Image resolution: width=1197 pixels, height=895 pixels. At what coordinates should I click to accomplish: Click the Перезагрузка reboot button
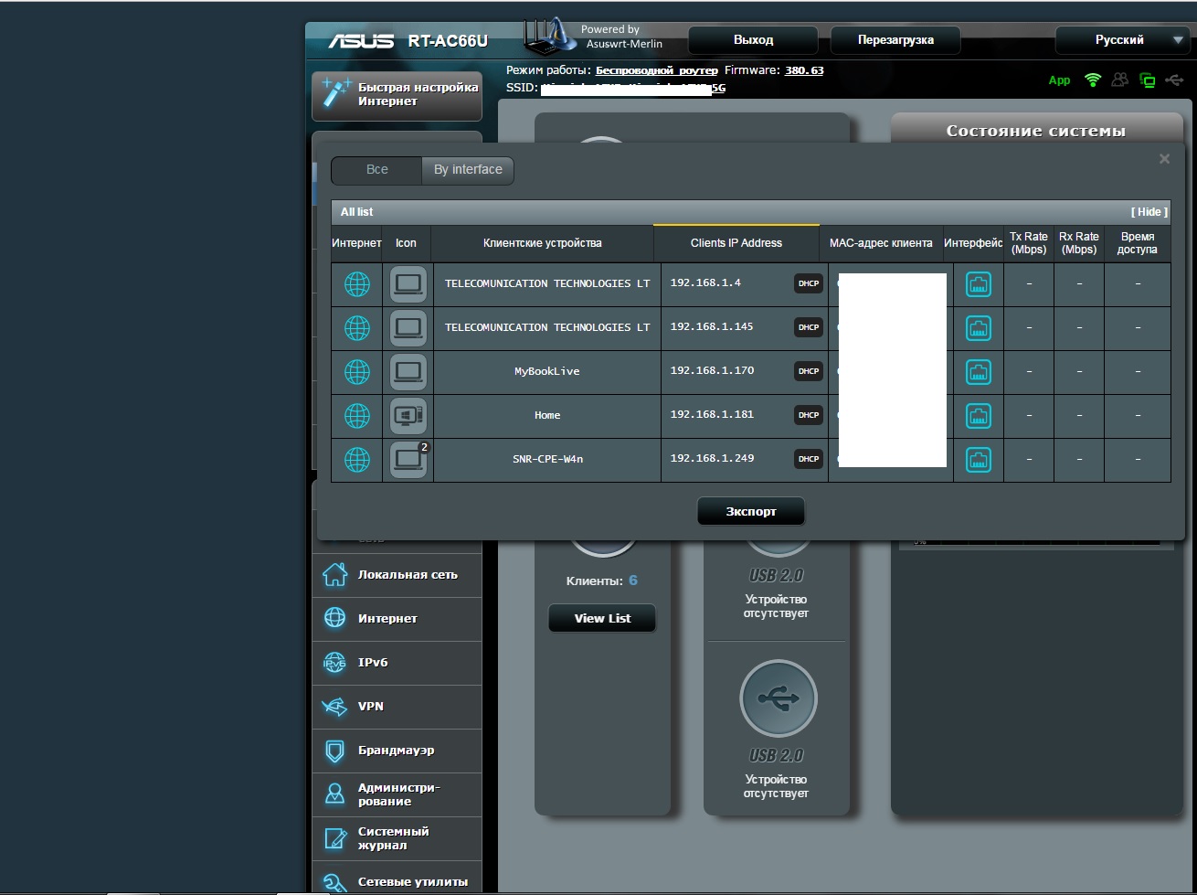point(895,40)
